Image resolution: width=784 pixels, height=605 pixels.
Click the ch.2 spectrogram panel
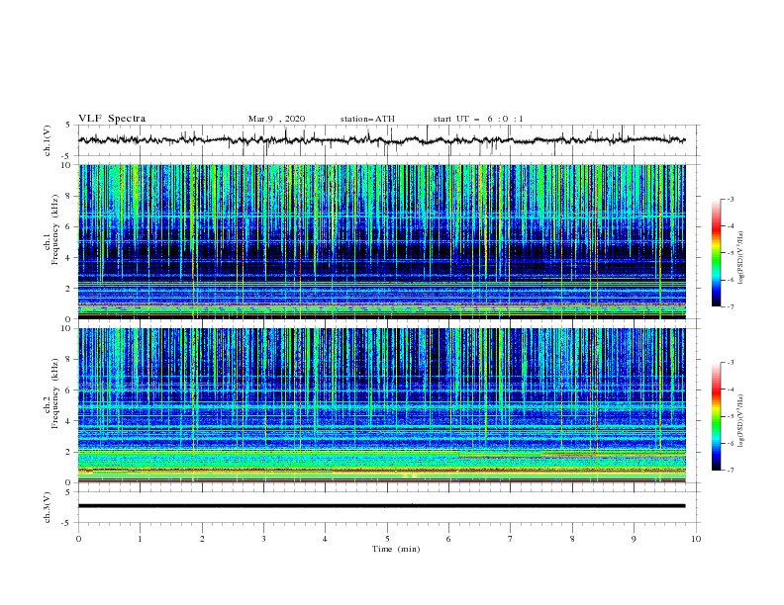381,405
